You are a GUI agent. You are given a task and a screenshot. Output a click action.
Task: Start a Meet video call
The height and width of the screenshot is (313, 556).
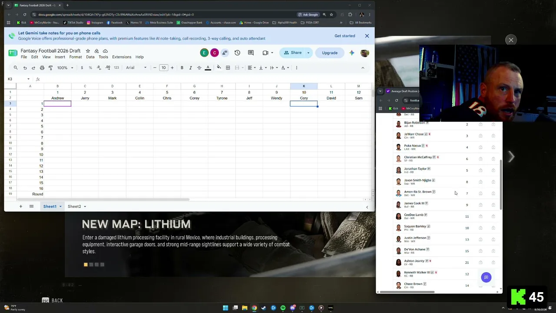tap(265, 53)
